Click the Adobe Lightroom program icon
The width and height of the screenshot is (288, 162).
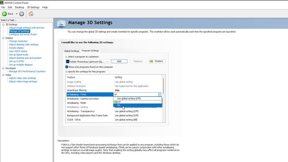[67, 62]
